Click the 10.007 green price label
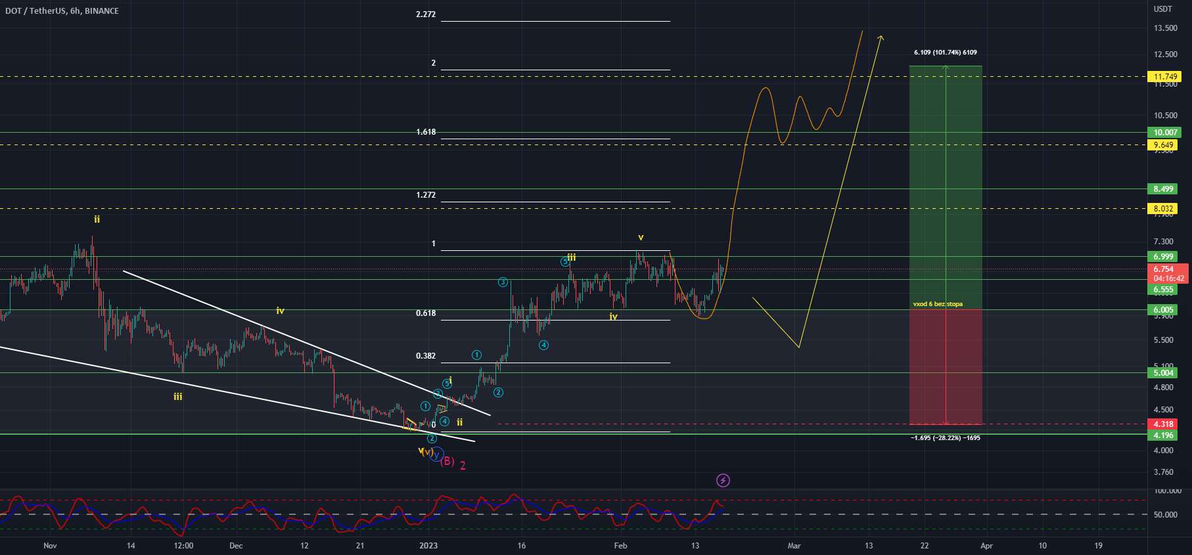 click(1165, 133)
